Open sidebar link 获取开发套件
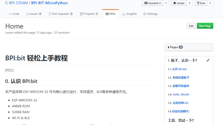The image size is (223, 125). (181, 86)
